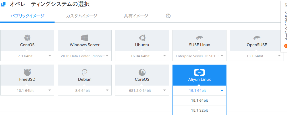
Task: Select the SUSE Linux chameleon icon
Action: coord(199,38)
